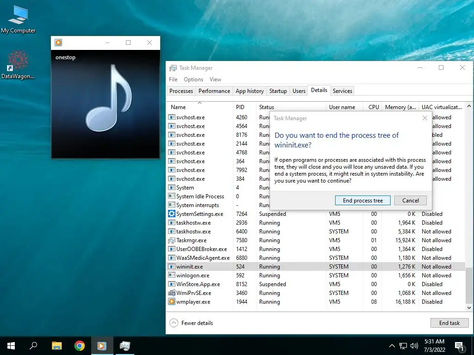The image size is (474, 355).
Task: Cancel the end process tree dialog
Action: 410,201
